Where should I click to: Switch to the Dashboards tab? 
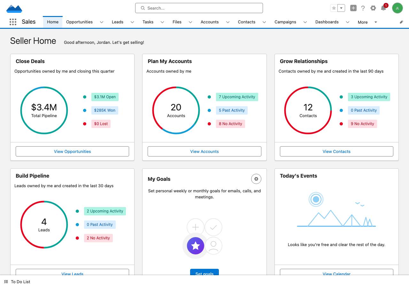(327, 22)
